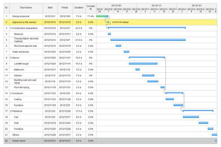
Task: Collapse the Mason task group
Action: click(x=11, y=58)
